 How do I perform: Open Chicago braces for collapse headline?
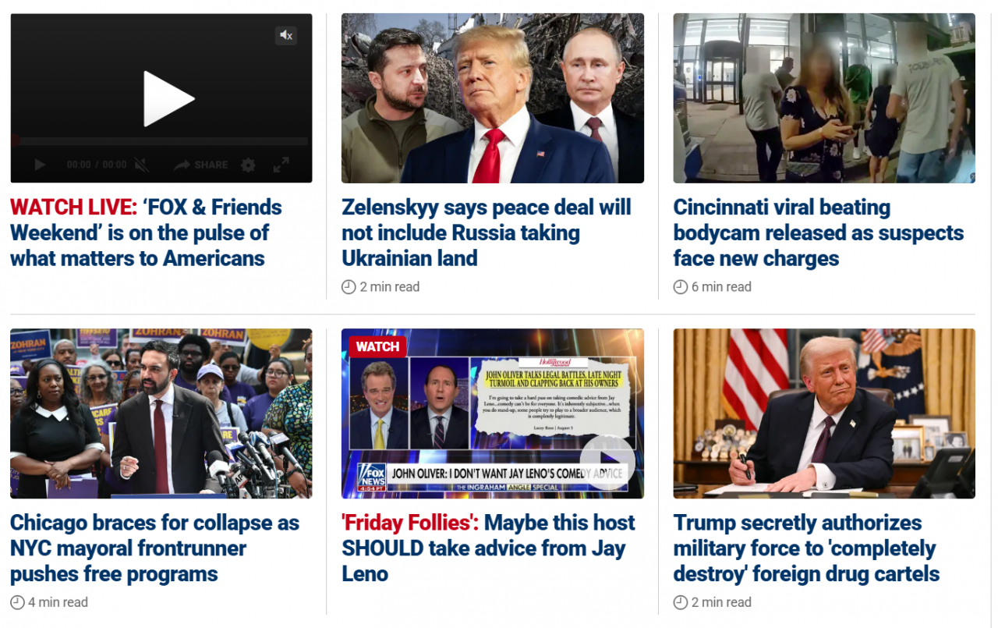click(154, 548)
